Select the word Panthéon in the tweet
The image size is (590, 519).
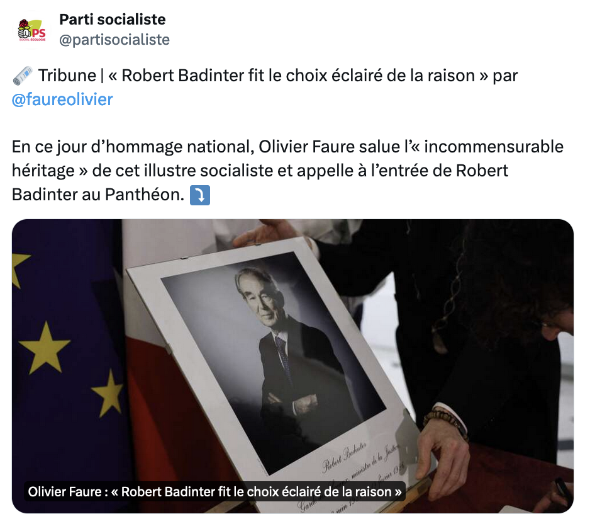pos(145,195)
